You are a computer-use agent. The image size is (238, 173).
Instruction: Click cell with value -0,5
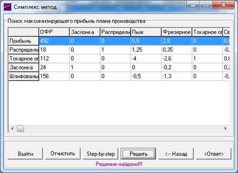click(146, 76)
